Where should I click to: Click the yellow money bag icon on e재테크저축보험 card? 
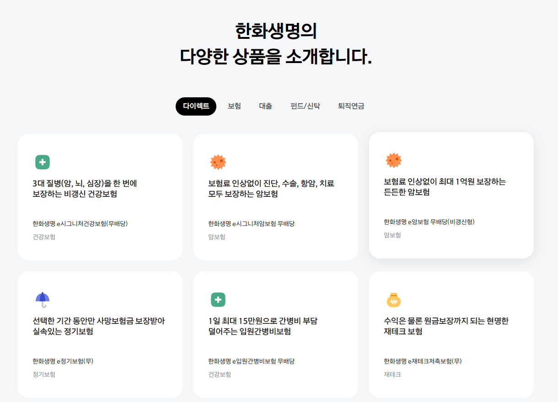click(394, 300)
